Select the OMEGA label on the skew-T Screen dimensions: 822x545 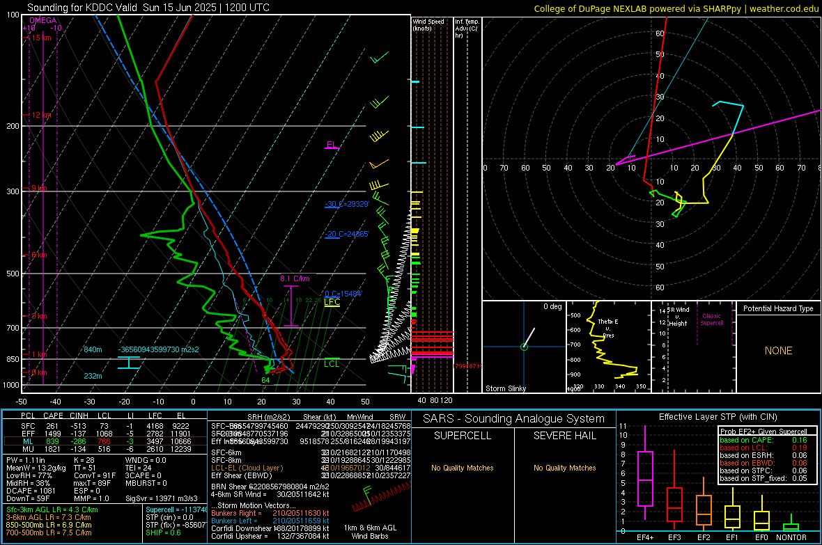tap(43, 20)
